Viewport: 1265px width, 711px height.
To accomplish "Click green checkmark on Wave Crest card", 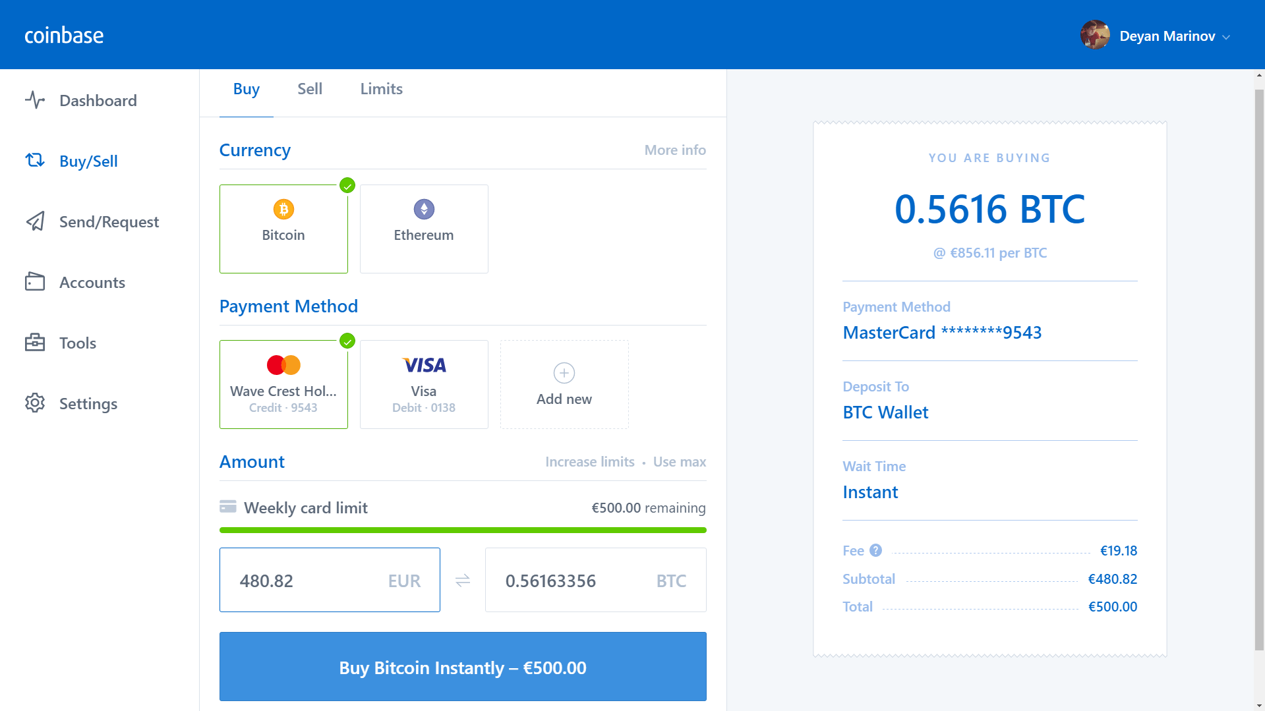I will click(347, 341).
